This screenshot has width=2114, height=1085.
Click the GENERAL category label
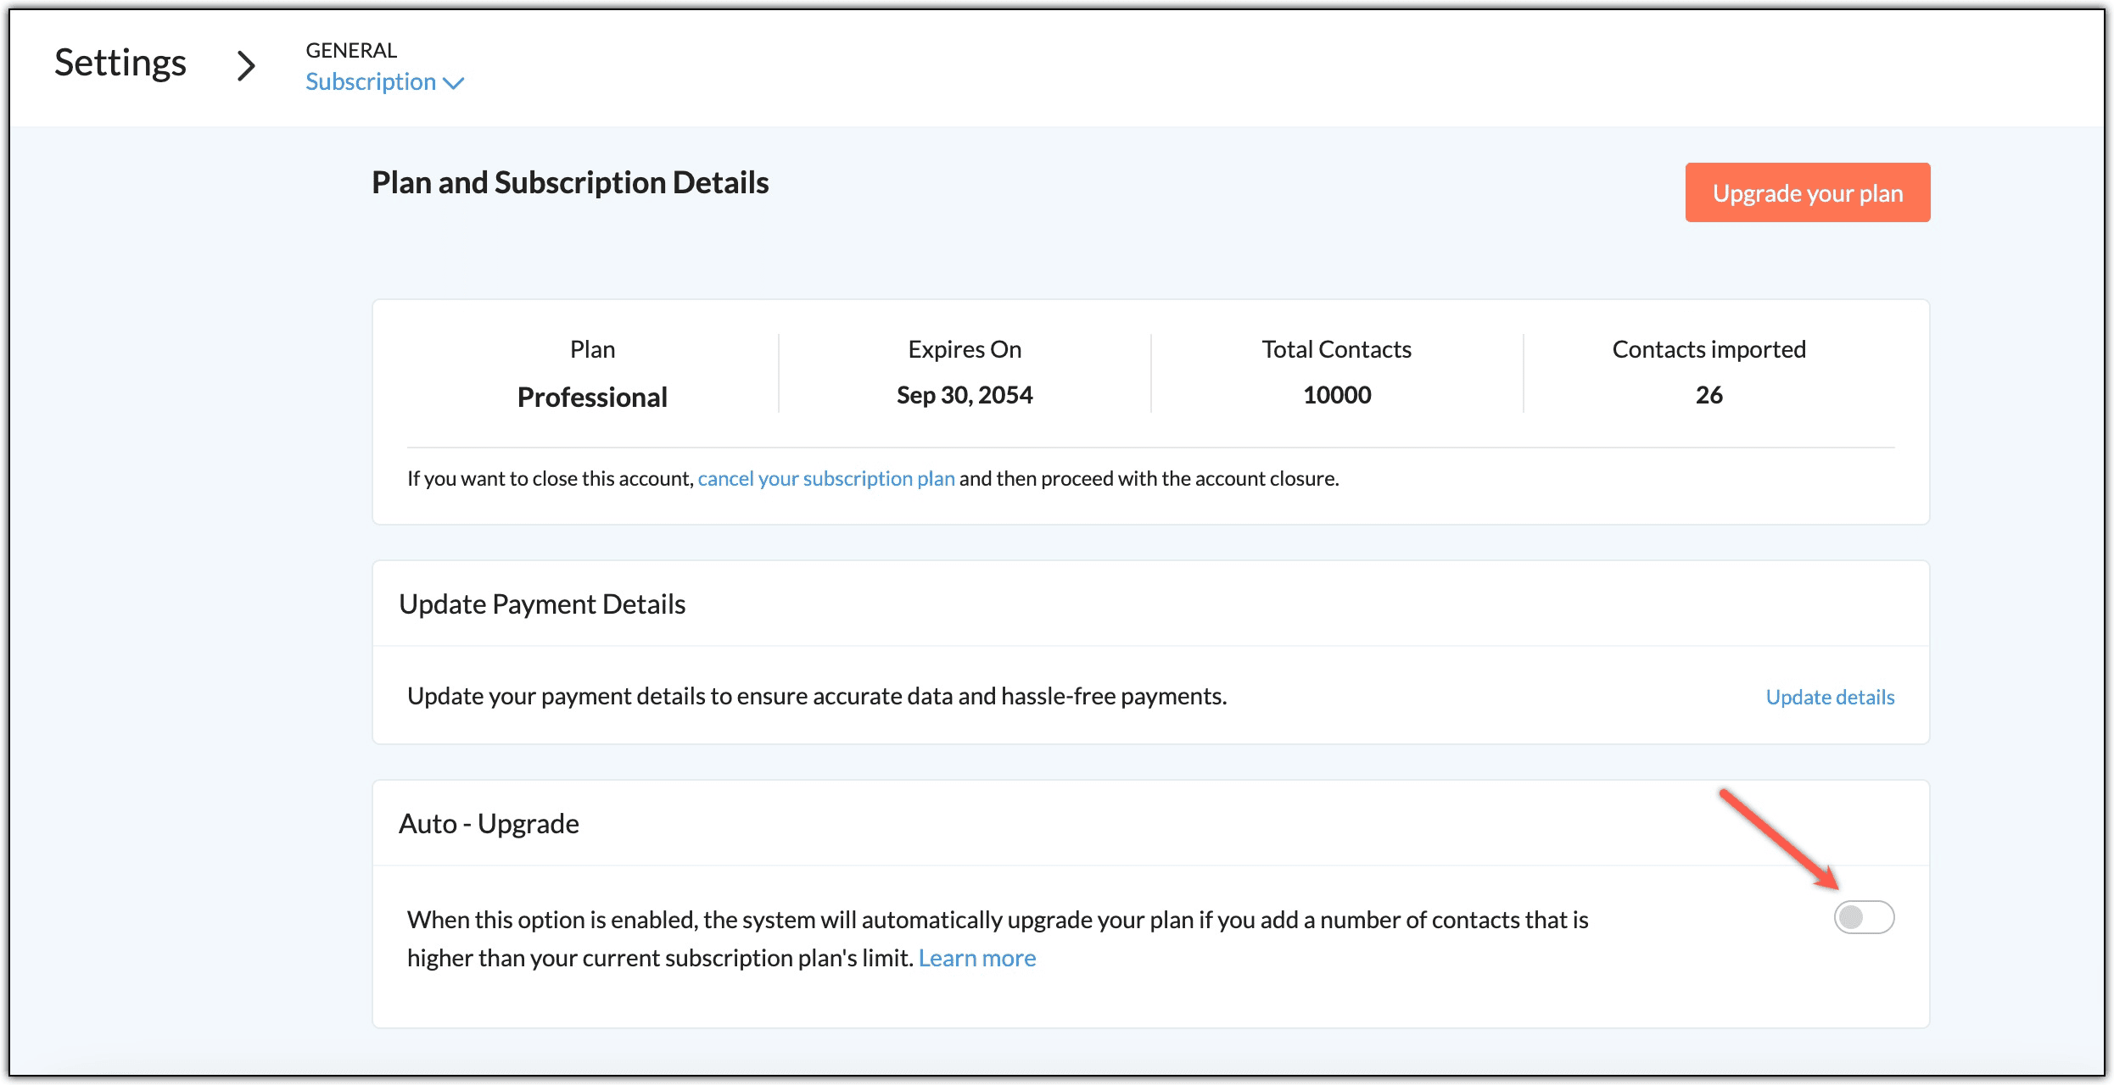coord(351,51)
